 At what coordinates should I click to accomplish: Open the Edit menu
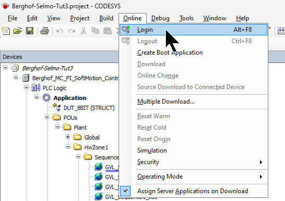point(32,18)
